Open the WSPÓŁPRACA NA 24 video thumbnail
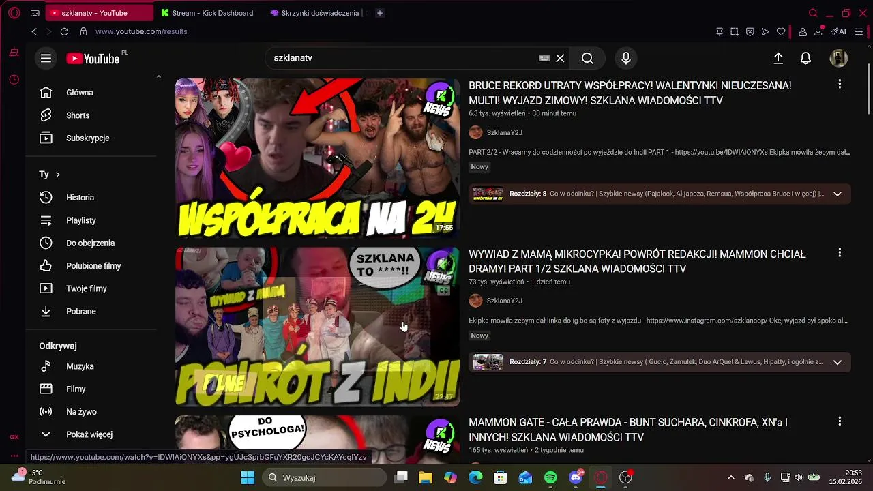Image resolution: width=873 pixels, height=491 pixels. [x=317, y=158]
